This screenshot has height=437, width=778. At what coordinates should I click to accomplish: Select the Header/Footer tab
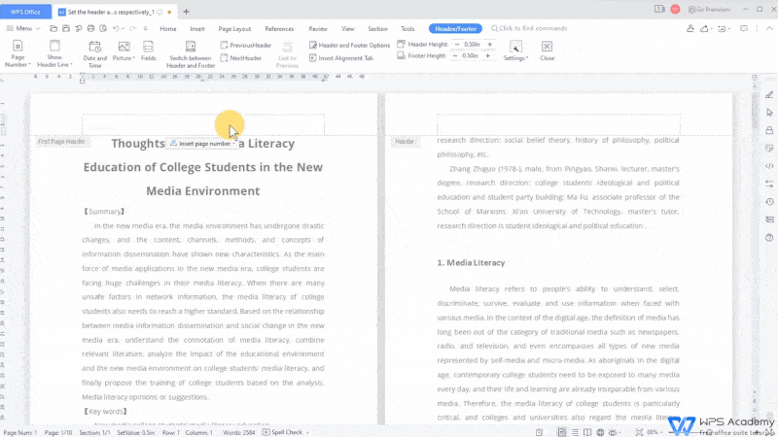pyautogui.click(x=455, y=29)
